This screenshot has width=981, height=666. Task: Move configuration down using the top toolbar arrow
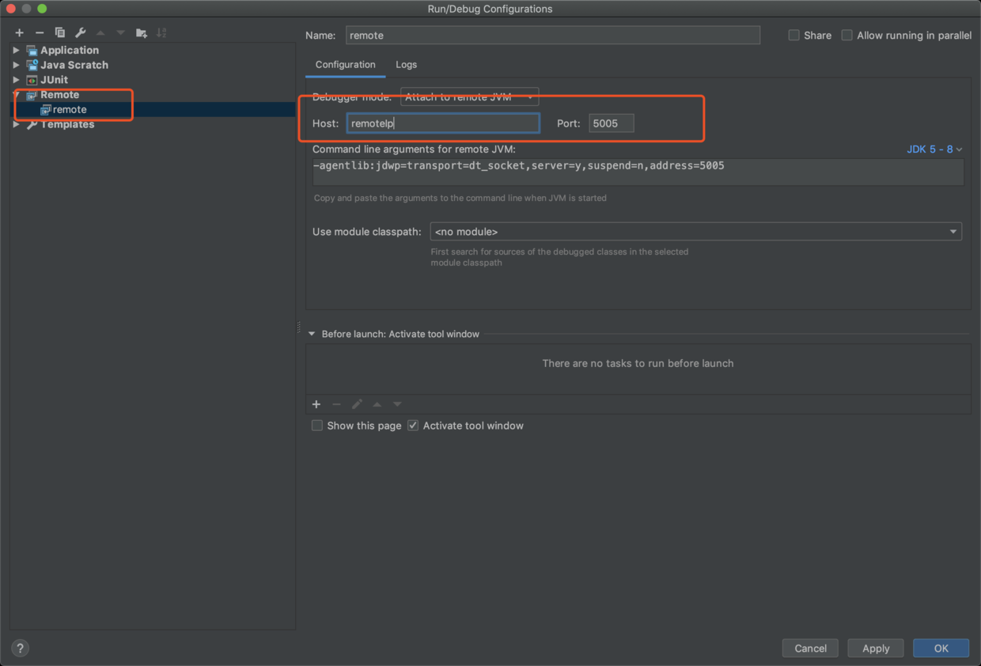point(120,32)
